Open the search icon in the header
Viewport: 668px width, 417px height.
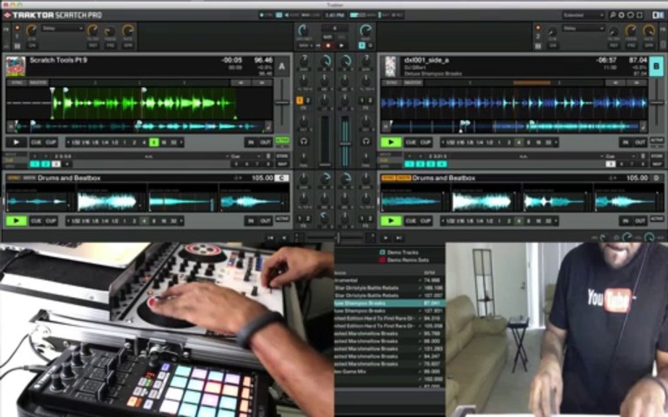point(612,15)
